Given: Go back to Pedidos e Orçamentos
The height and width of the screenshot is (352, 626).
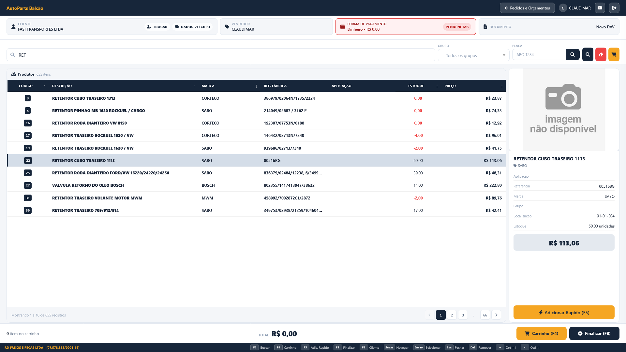Looking at the screenshot, I should click(x=527, y=8).
